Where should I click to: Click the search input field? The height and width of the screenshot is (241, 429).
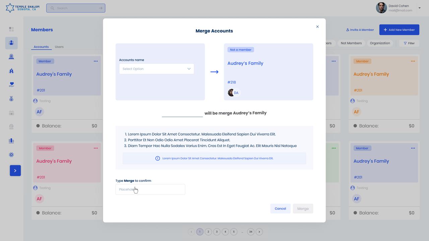coord(76,8)
